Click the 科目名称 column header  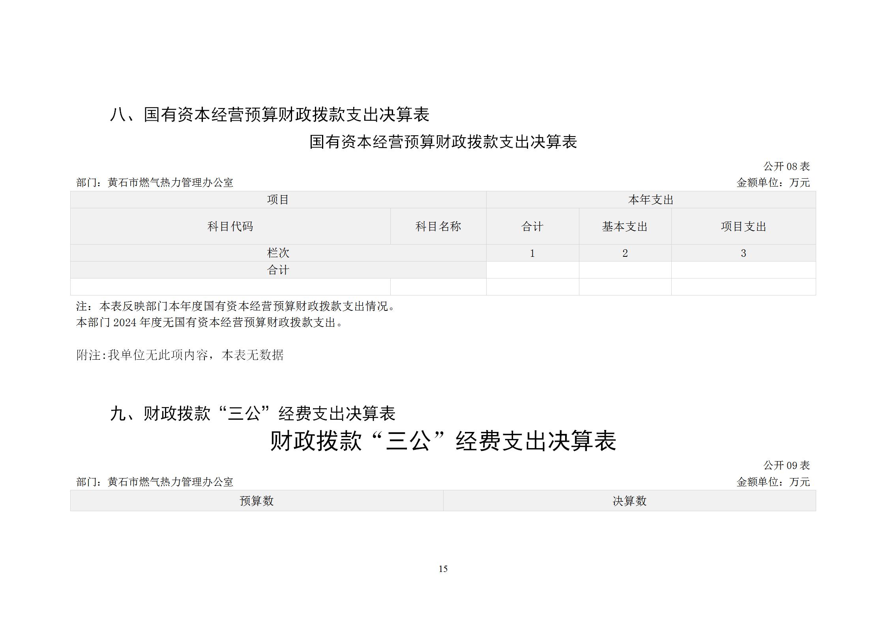(x=438, y=226)
